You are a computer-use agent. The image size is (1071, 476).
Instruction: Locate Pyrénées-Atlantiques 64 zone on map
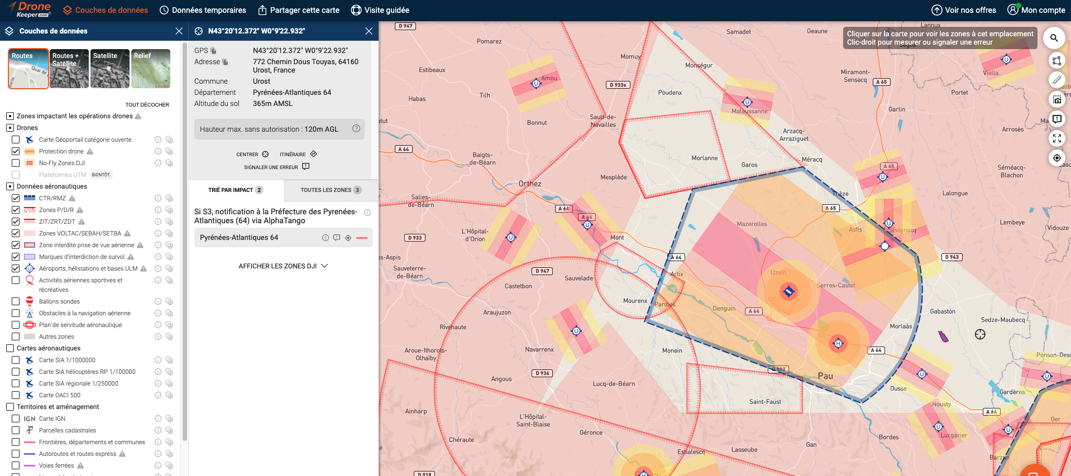pos(348,238)
